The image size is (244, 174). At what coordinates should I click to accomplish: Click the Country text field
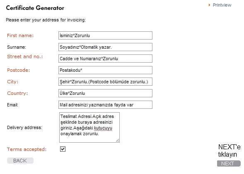pos(105,93)
